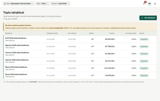This screenshot has width=160, height=101.
Task: Click the due date 30.06.2026
Action: pos(72,61)
